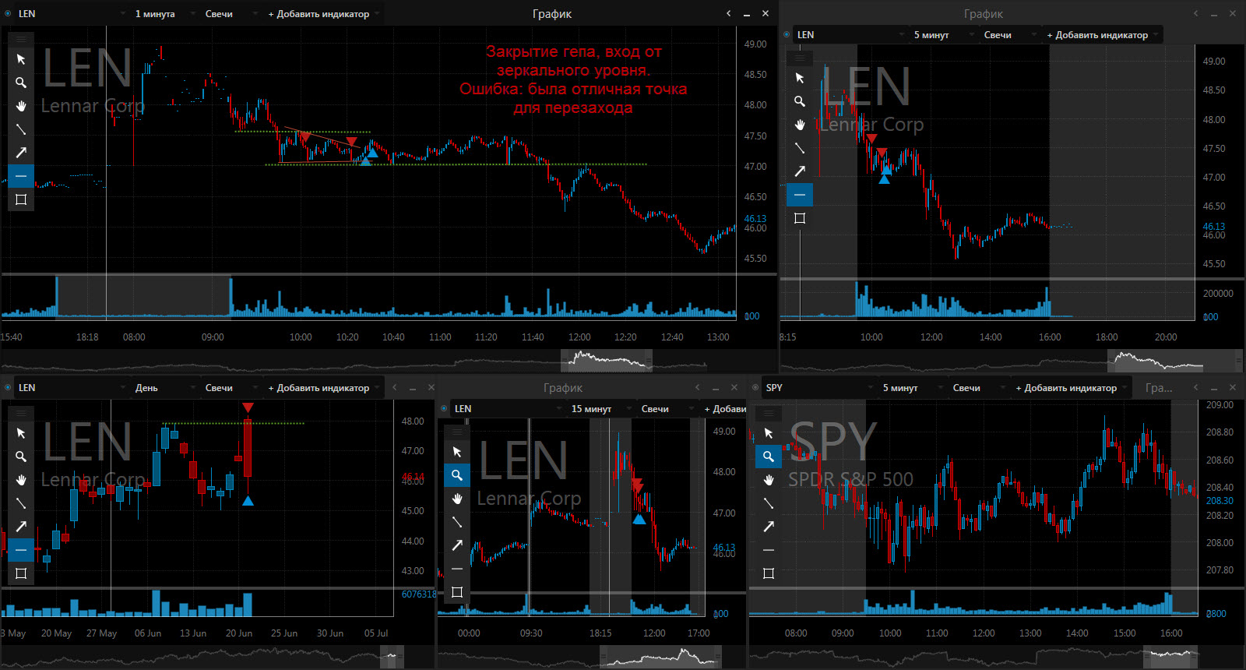
Task: Click overview navigator under LEN 5-minute chart
Action: (1012, 361)
